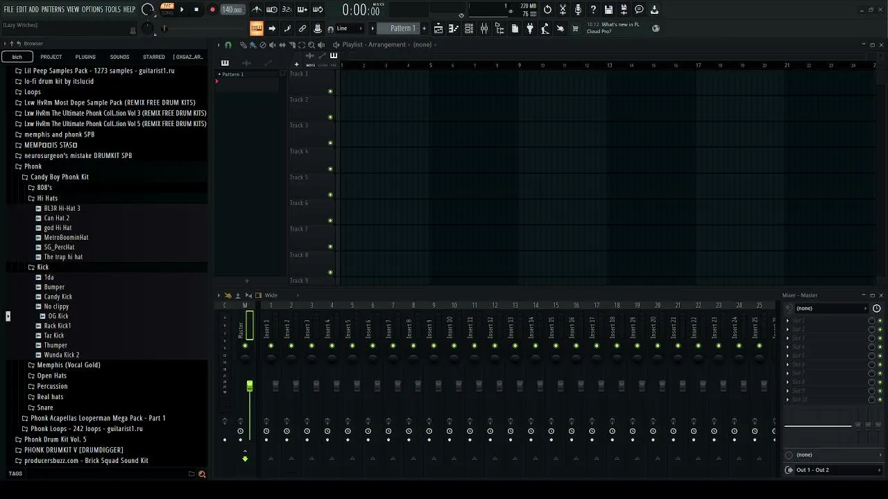Viewport: 888px width, 499px height.
Task: Select the draw pencil tool in playlist
Action: coord(243,44)
